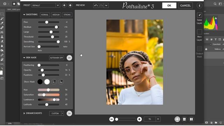Select Medium smoothing preset

pos(56,15)
